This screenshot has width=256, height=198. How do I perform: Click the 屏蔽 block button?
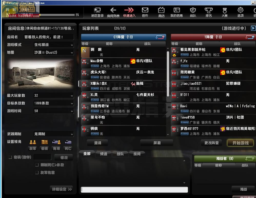[x=157, y=143]
